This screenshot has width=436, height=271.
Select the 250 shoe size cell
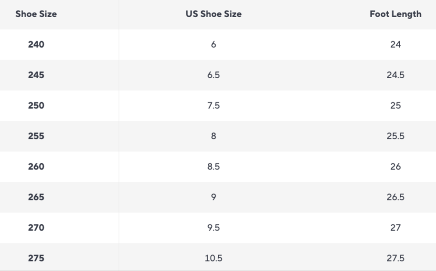tap(36, 105)
